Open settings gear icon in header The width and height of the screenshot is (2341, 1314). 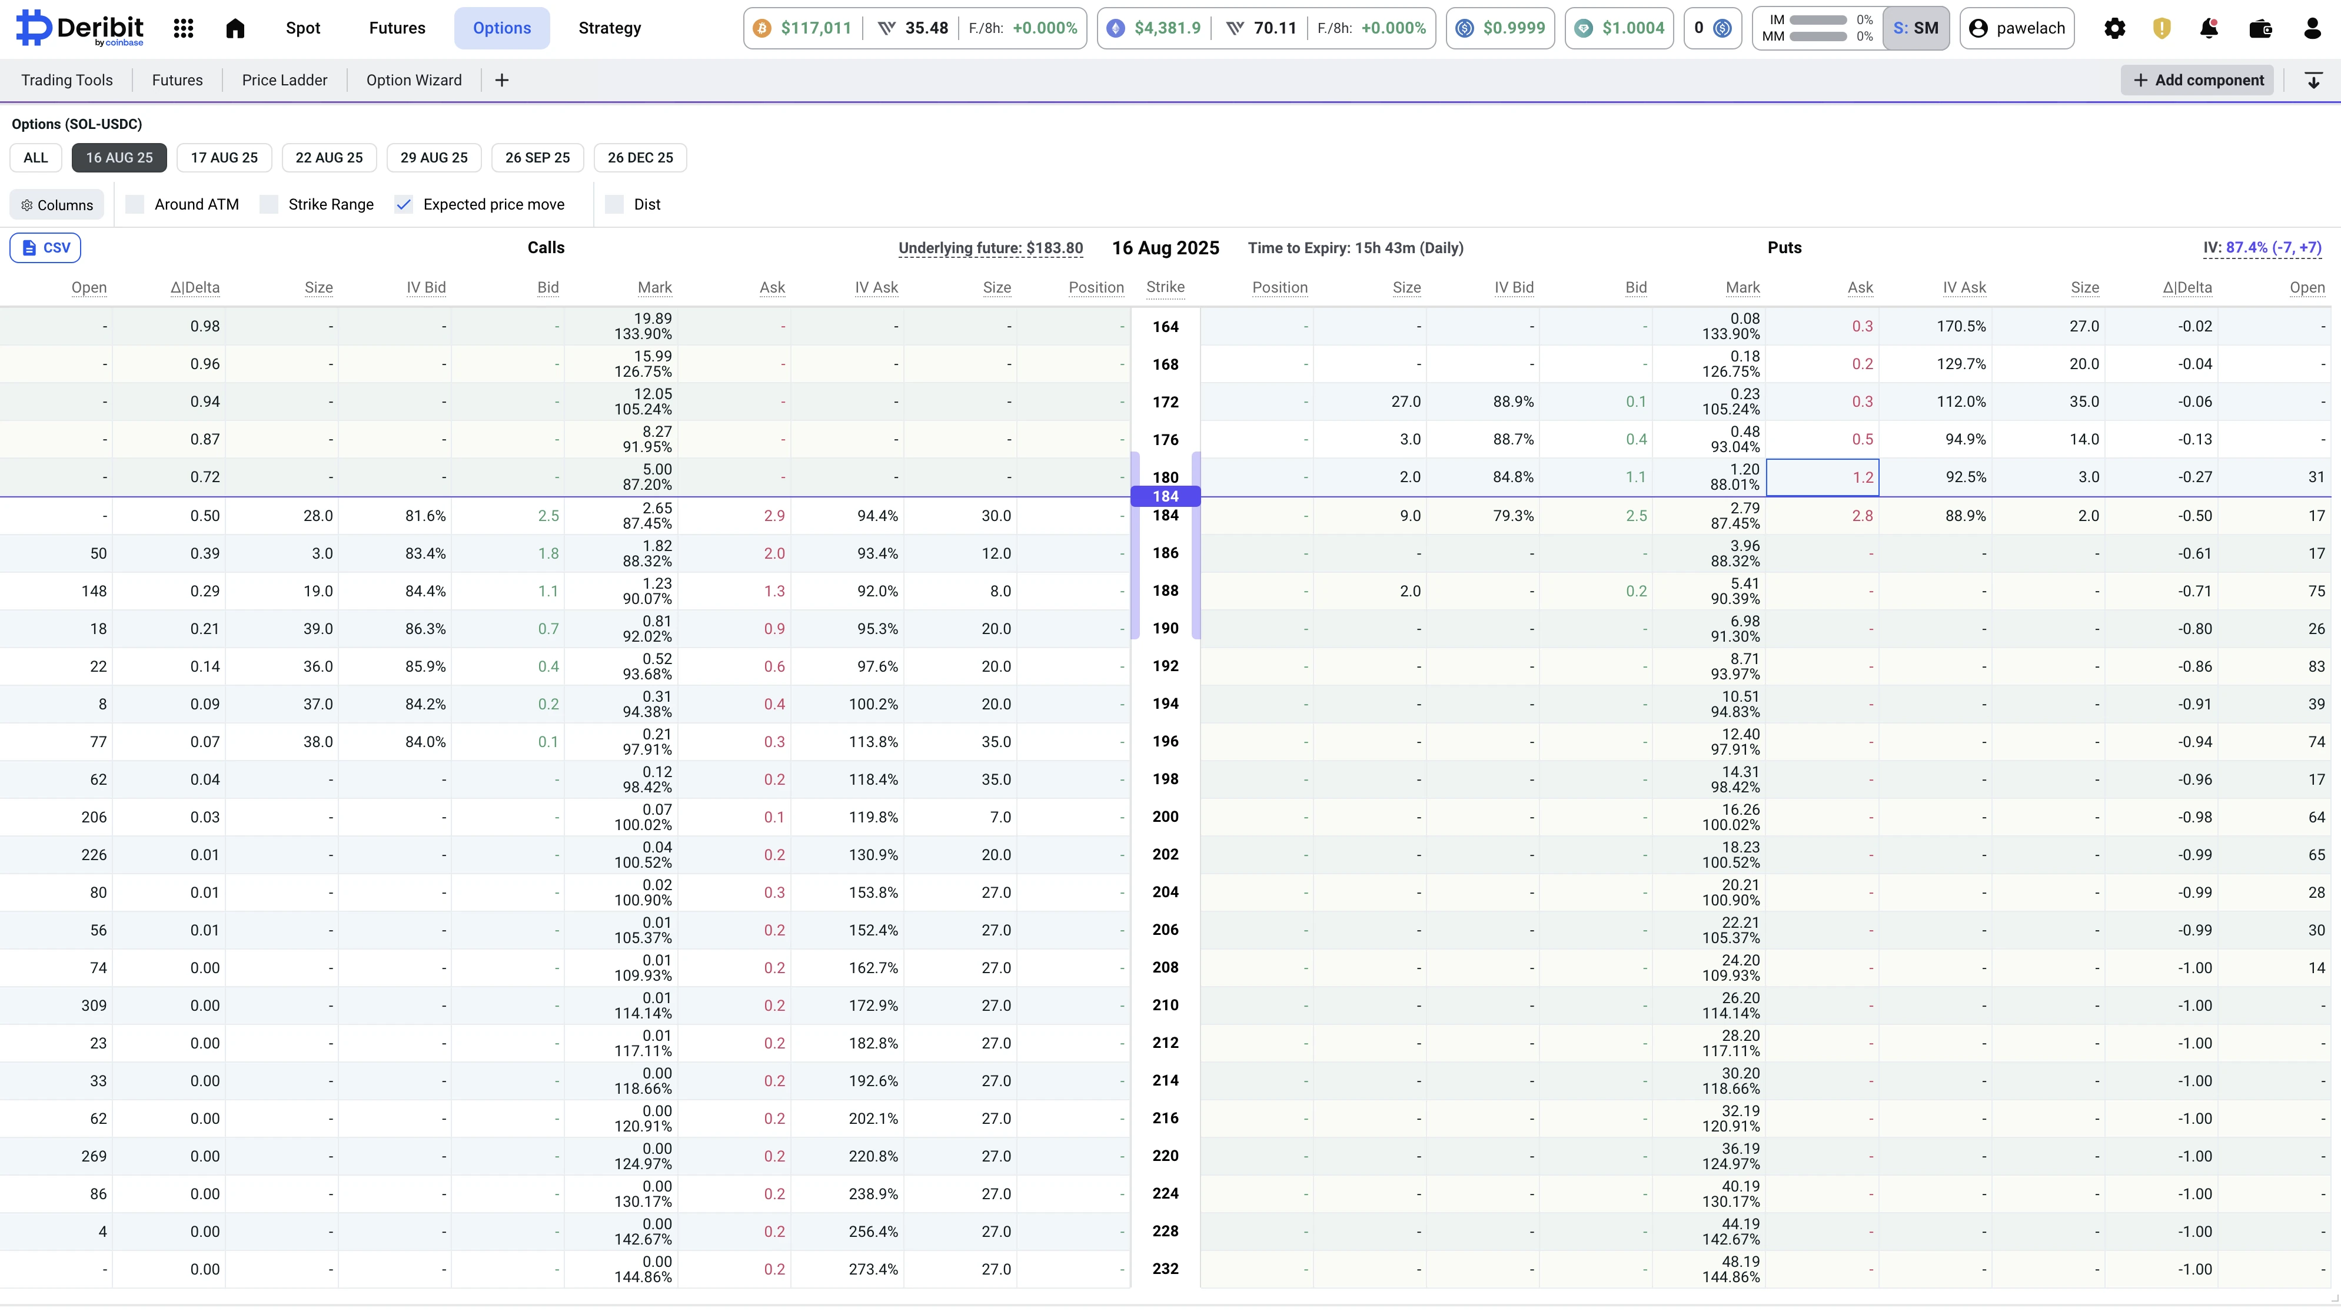[2114, 28]
